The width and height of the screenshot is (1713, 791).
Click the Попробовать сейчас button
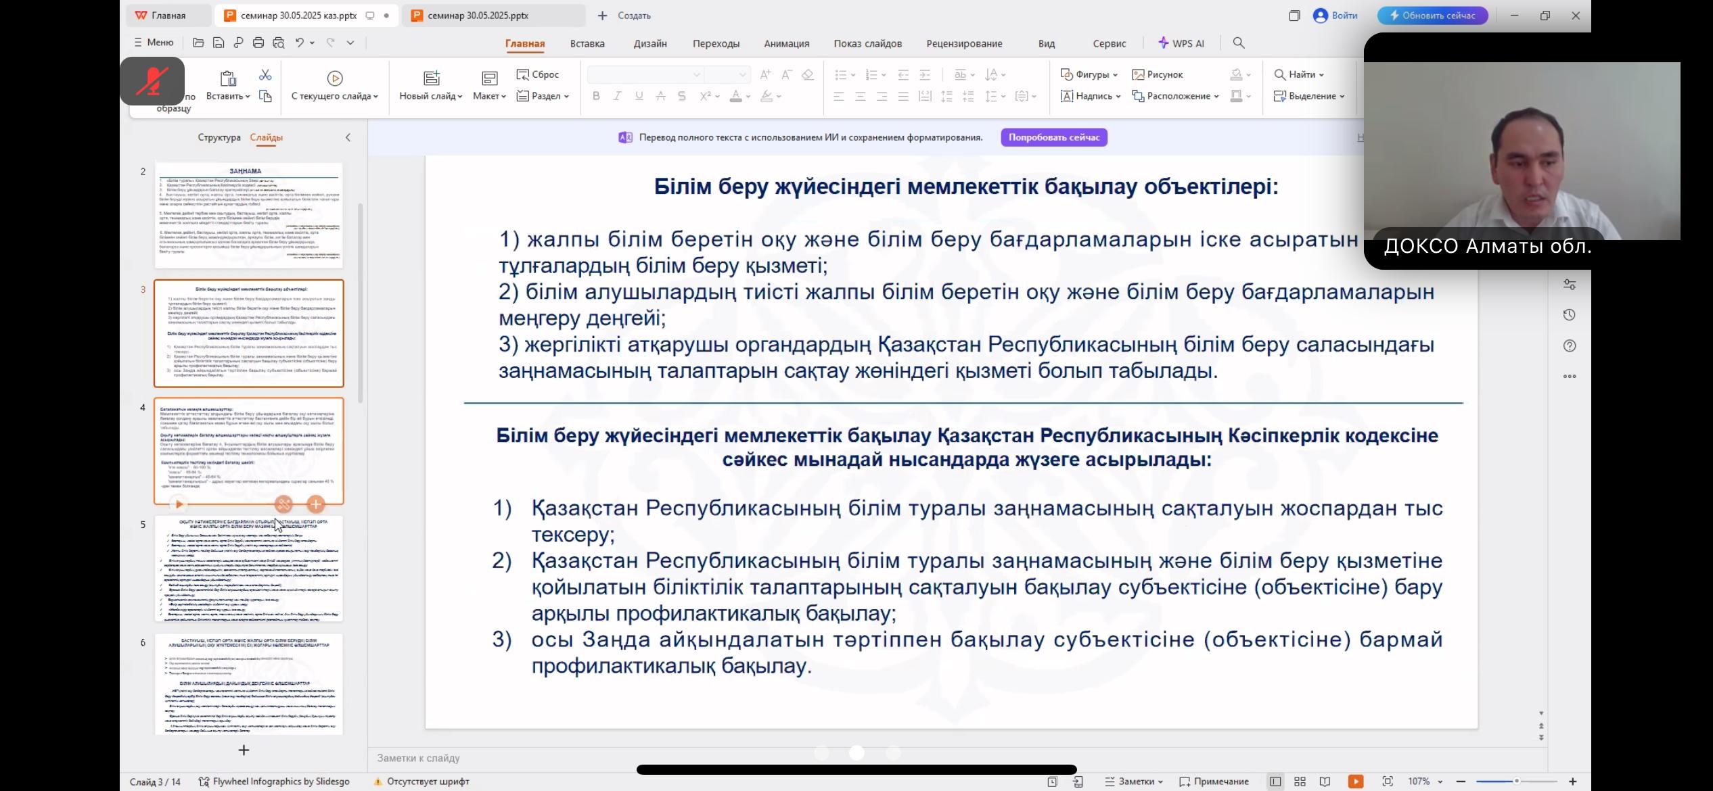[x=1053, y=137]
